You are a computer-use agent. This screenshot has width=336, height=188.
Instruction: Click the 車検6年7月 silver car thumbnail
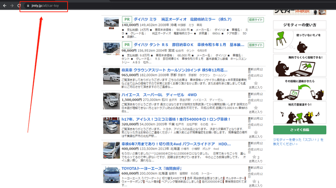pyautogui.click(x=111, y=150)
